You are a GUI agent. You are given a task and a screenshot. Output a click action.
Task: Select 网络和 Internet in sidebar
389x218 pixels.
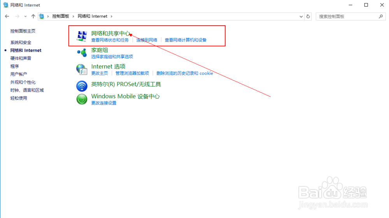(26, 50)
